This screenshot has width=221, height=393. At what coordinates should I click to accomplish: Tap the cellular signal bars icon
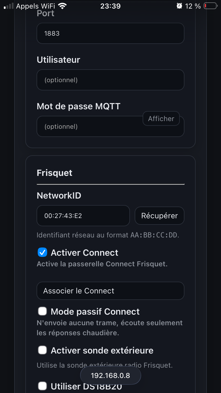tap(9, 6)
